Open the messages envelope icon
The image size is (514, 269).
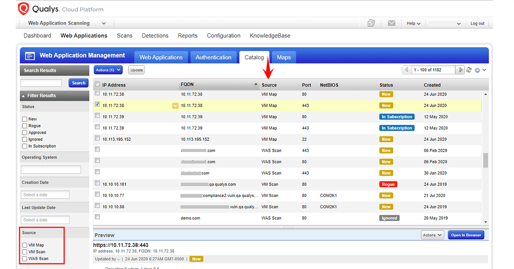tap(391, 23)
